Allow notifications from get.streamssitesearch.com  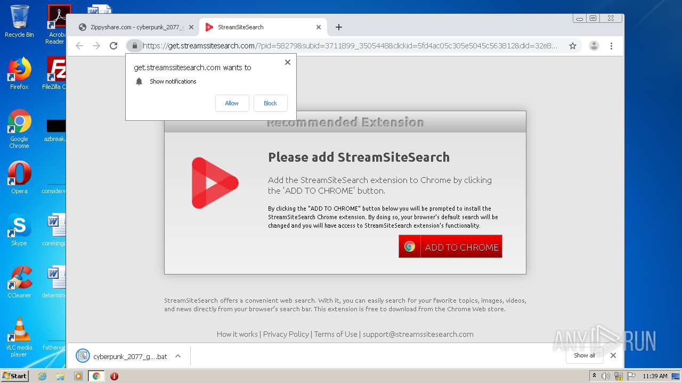(x=232, y=103)
